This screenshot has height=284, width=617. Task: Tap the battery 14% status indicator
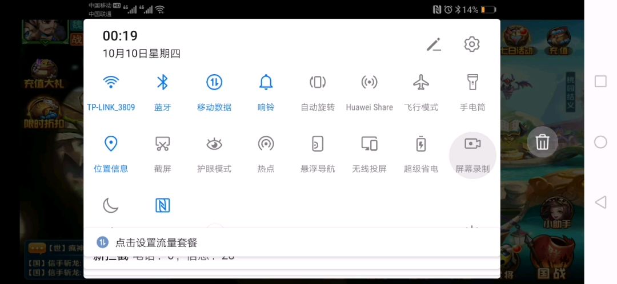479,10
